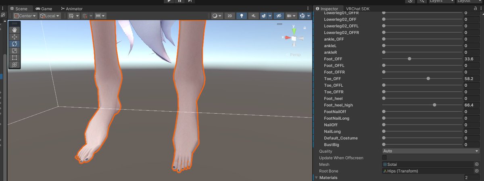This screenshot has width=484, height=181.
Task: Adjust the NailLong blendshape slider
Action: [422, 131]
